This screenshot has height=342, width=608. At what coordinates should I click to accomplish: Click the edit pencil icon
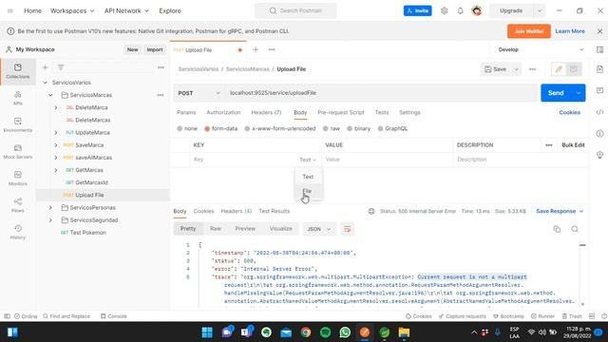coord(559,69)
